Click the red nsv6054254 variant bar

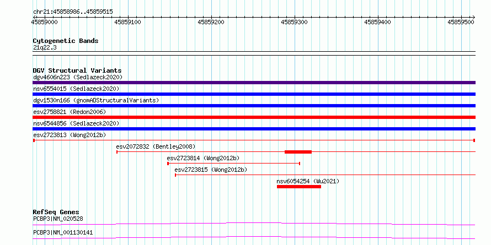(299, 187)
